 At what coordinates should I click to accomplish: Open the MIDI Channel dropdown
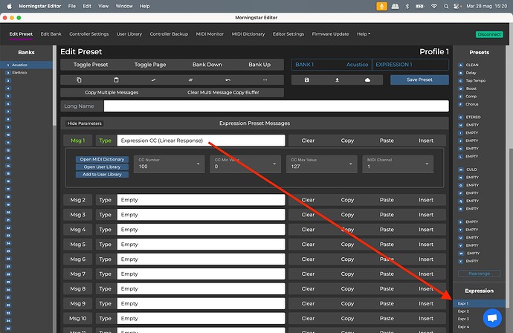(x=398, y=164)
